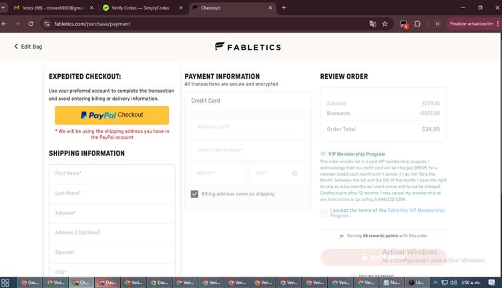Open the Extensions puzzle icon
Image resolution: width=502 pixels, height=288 pixels.
tap(417, 24)
